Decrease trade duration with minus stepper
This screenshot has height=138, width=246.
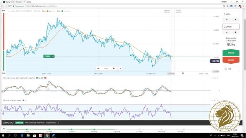226,20
